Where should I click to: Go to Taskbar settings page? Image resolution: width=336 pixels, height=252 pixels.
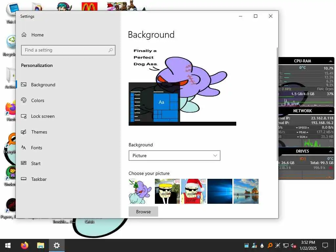click(x=39, y=179)
